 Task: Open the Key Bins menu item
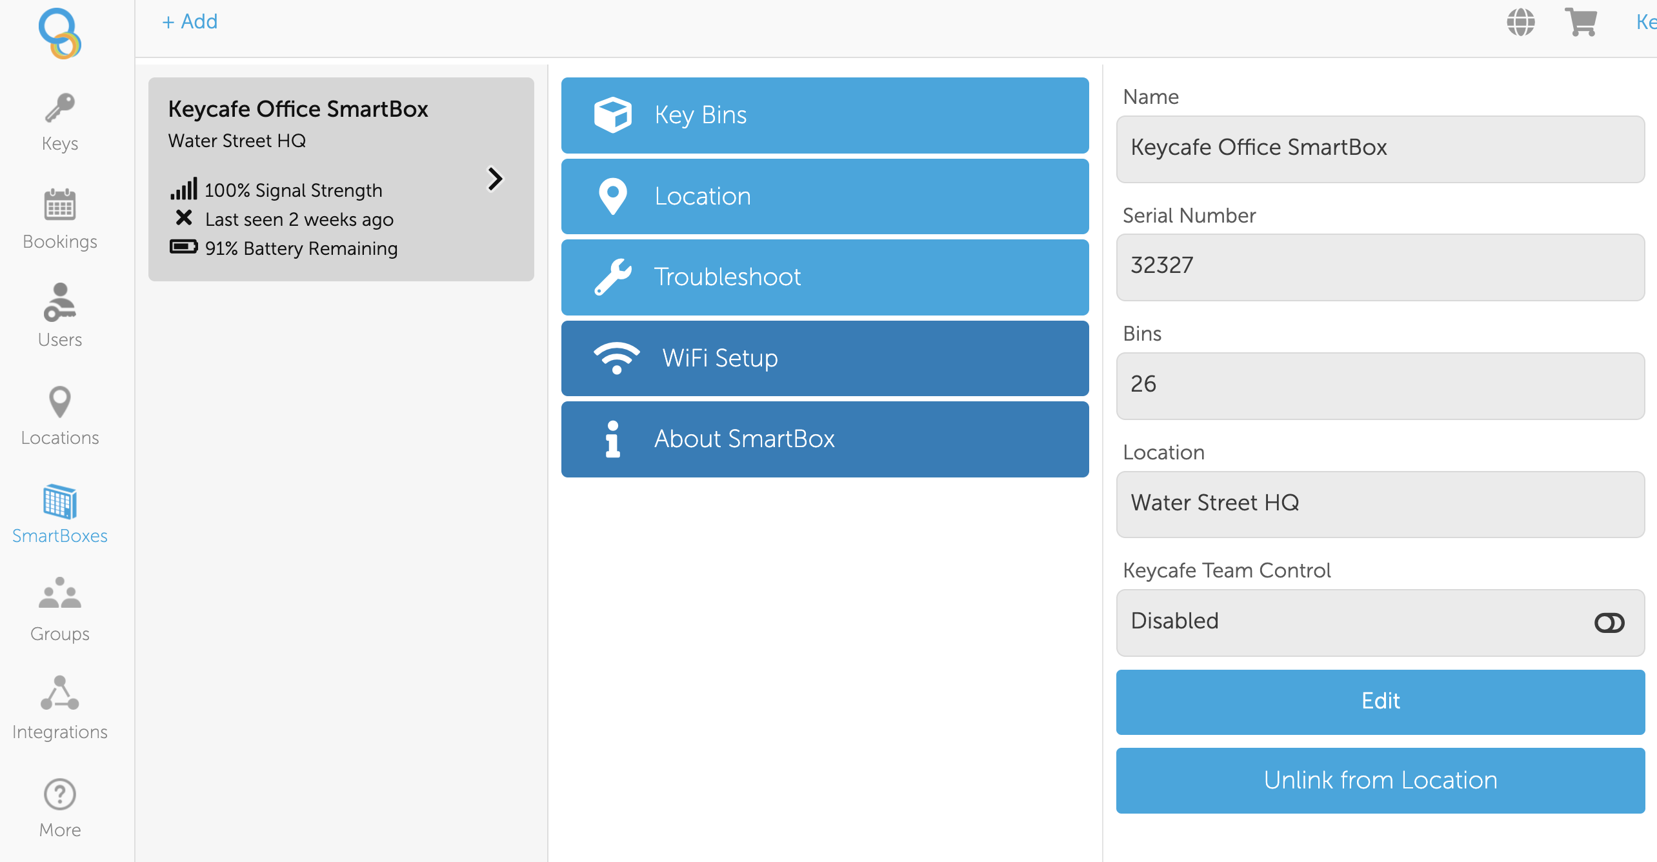[825, 115]
